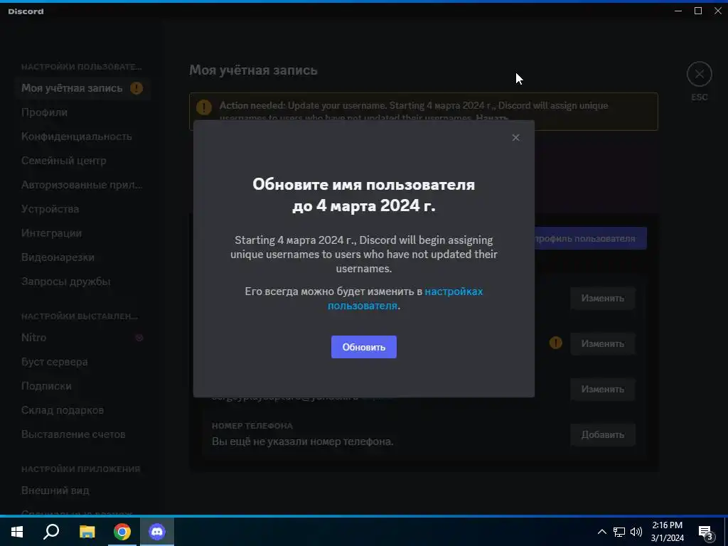Select Внешний вид app setting

(x=55, y=491)
